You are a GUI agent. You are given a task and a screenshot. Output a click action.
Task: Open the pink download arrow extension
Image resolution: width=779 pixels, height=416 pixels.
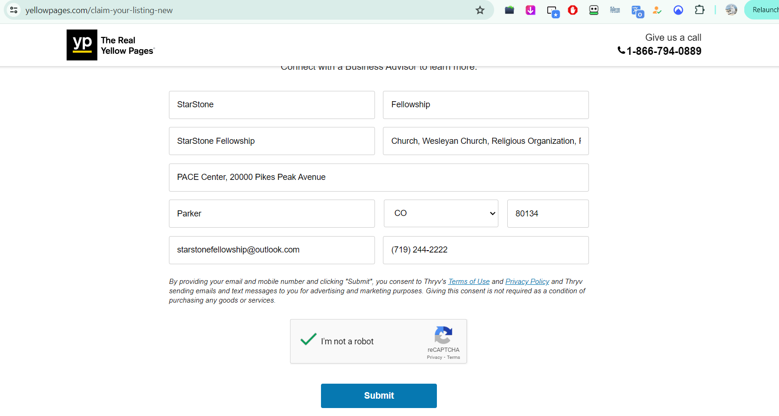(x=530, y=10)
